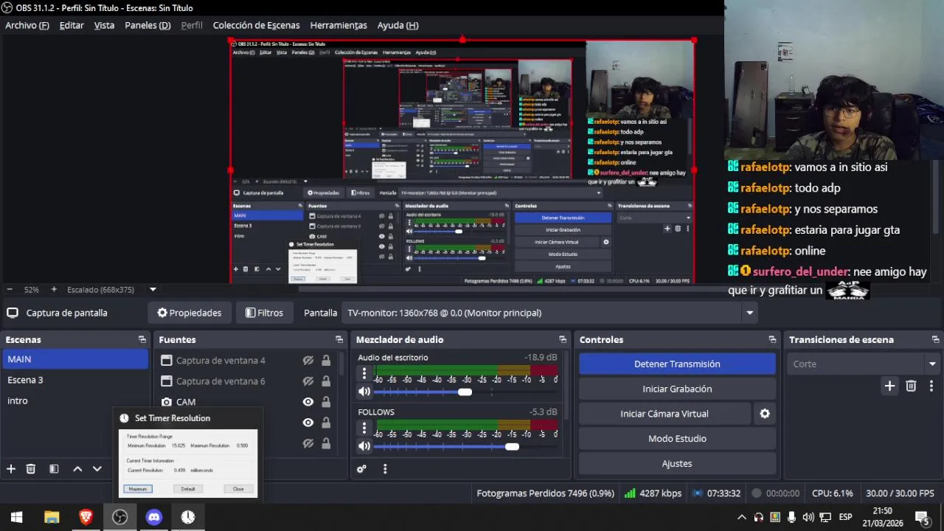
Task: Toggle visibility of Captura de ventana 4
Action: tap(308, 361)
